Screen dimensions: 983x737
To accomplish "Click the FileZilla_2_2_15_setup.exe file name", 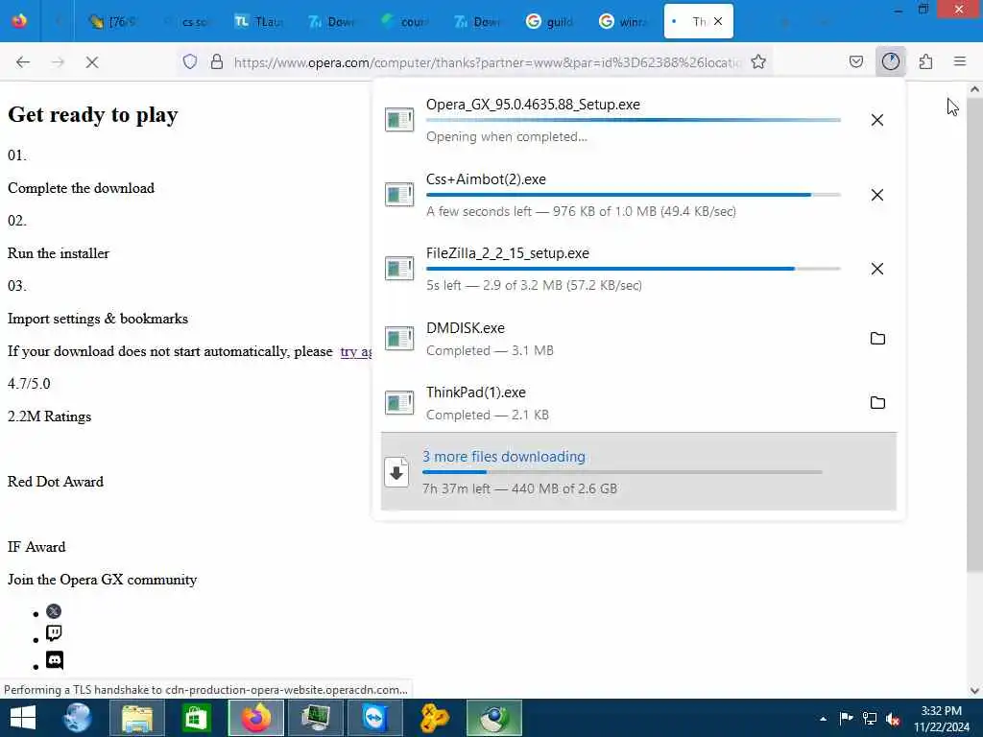I will [507, 253].
